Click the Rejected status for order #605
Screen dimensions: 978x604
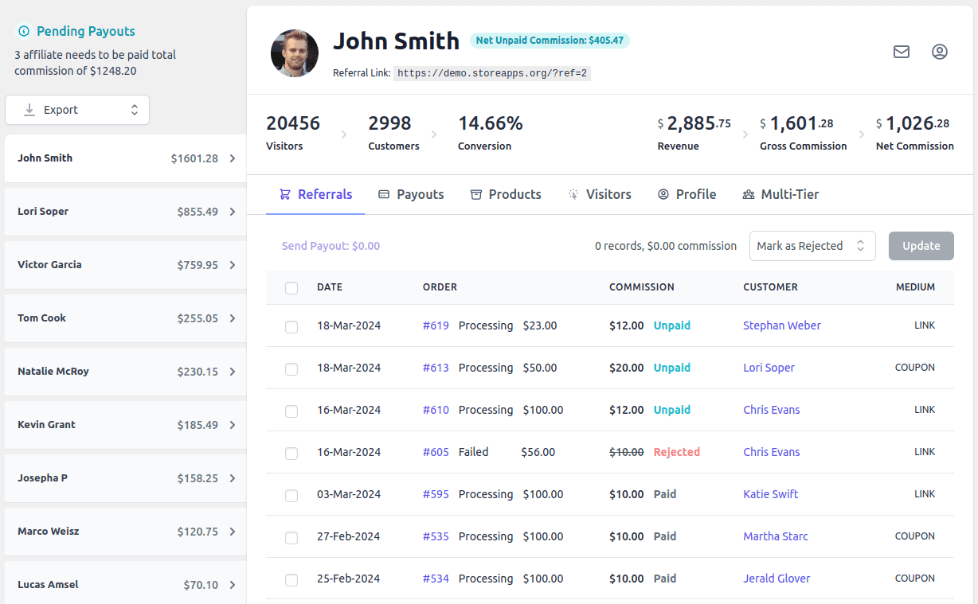(676, 452)
